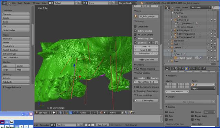The height and width of the screenshot is (128, 220).
Task: Add a new screen layout with plus icon
Action: [x=76, y=3]
